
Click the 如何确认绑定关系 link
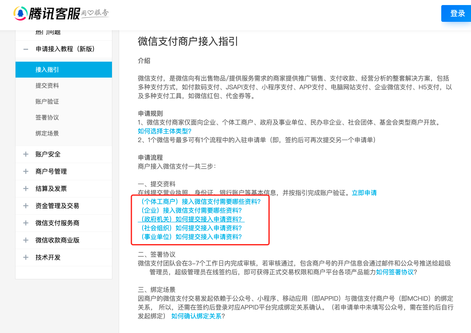point(196,316)
